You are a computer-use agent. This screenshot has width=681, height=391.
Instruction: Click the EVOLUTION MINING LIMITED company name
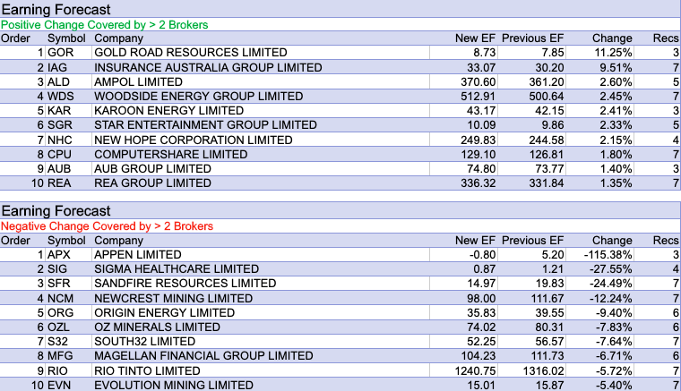174,385
